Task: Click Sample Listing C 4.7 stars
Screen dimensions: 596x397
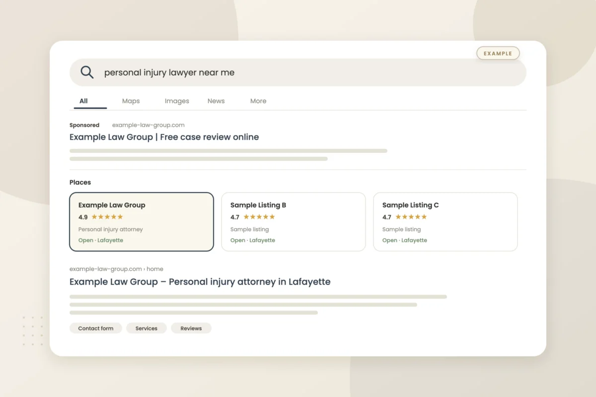Action: coord(405,217)
